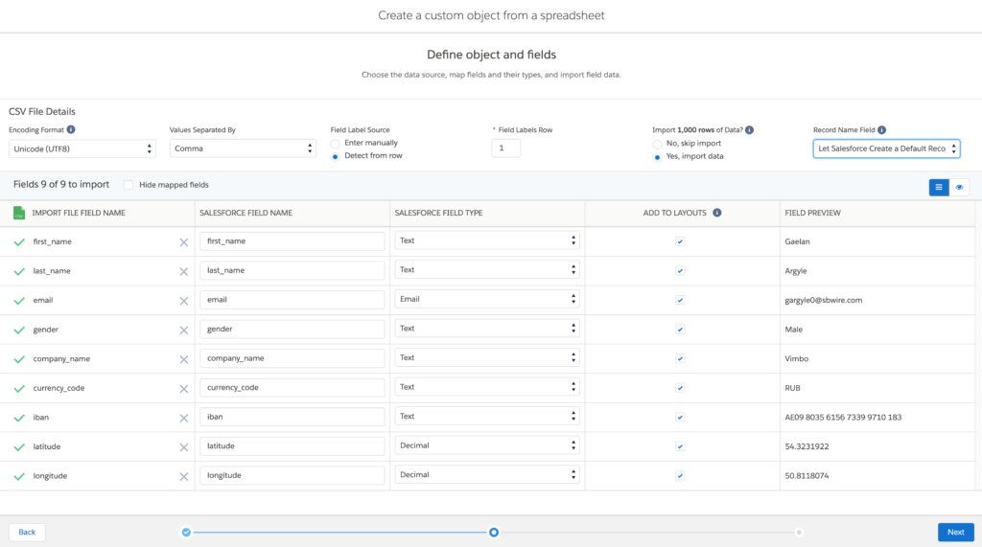Open field type dropdown for first_name
The height and width of the screenshot is (547, 982).
click(x=486, y=240)
